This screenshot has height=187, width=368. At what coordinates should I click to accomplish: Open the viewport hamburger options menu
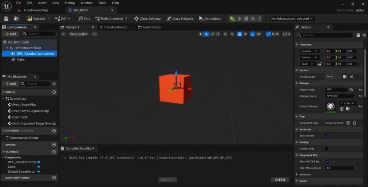tap(63, 34)
